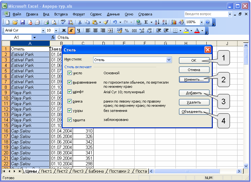Image resolution: width=251 pixels, height=182 pixels.
Task: Switch to the Лист1 sheet tab
Action: click(x=46, y=171)
